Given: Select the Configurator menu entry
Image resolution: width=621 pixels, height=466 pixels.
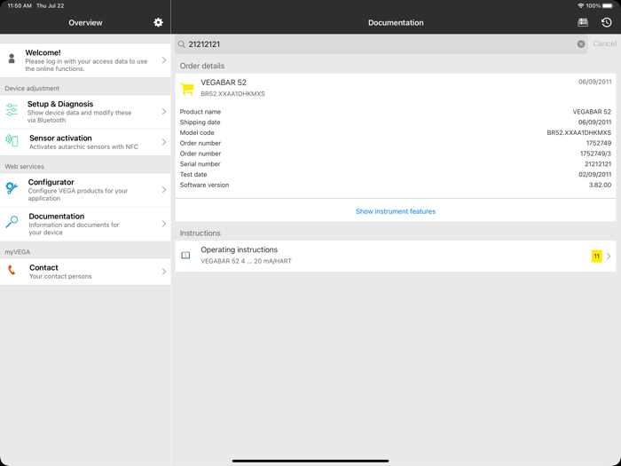Looking at the screenshot, I should coord(85,190).
